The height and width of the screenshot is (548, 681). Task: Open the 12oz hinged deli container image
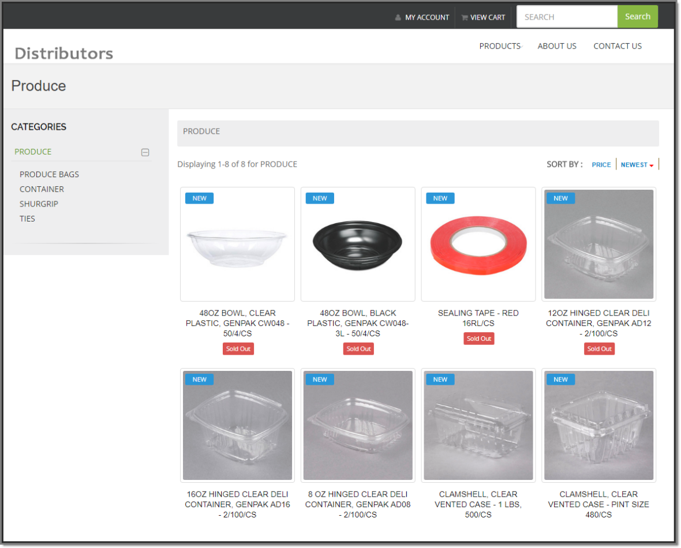(x=598, y=245)
